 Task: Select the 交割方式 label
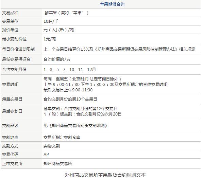(x=10, y=146)
